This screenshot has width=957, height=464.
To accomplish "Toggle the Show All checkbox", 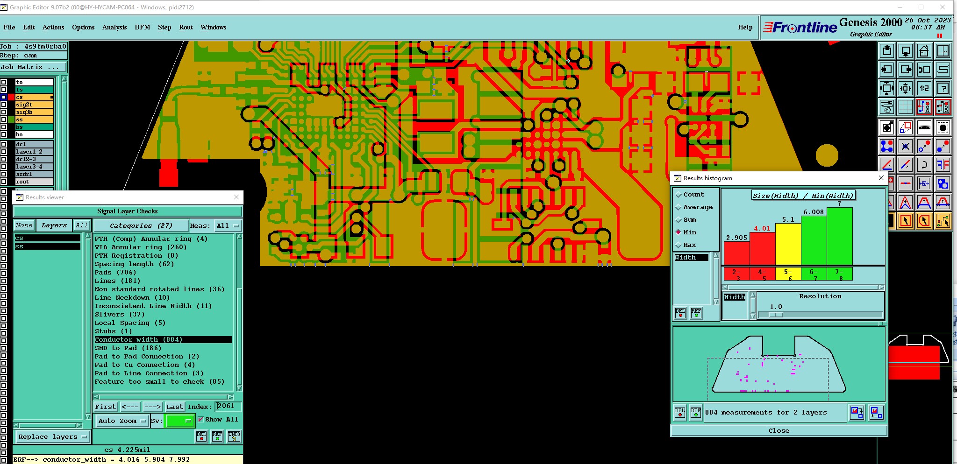I will (x=201, y=420).
